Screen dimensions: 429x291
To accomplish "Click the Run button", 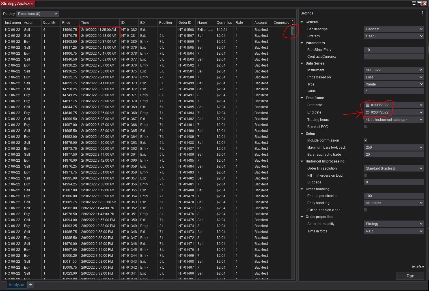I will 410,276.
